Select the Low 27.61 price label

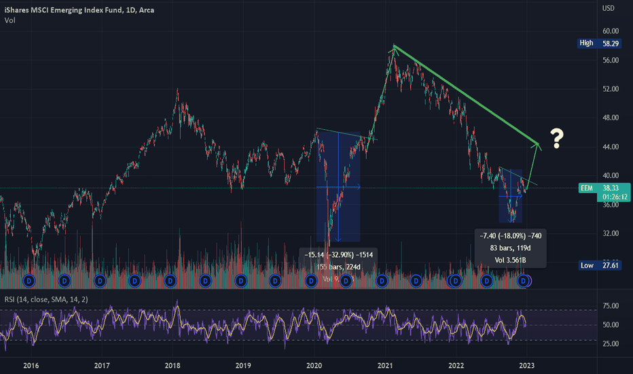tap(599, 265)
